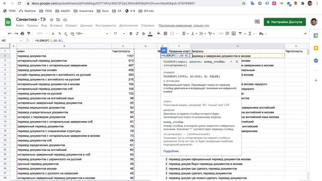Open horizontal align dropdown
Image resolution: width=322 pixels, height=181 pixels.
coord(185,34)
